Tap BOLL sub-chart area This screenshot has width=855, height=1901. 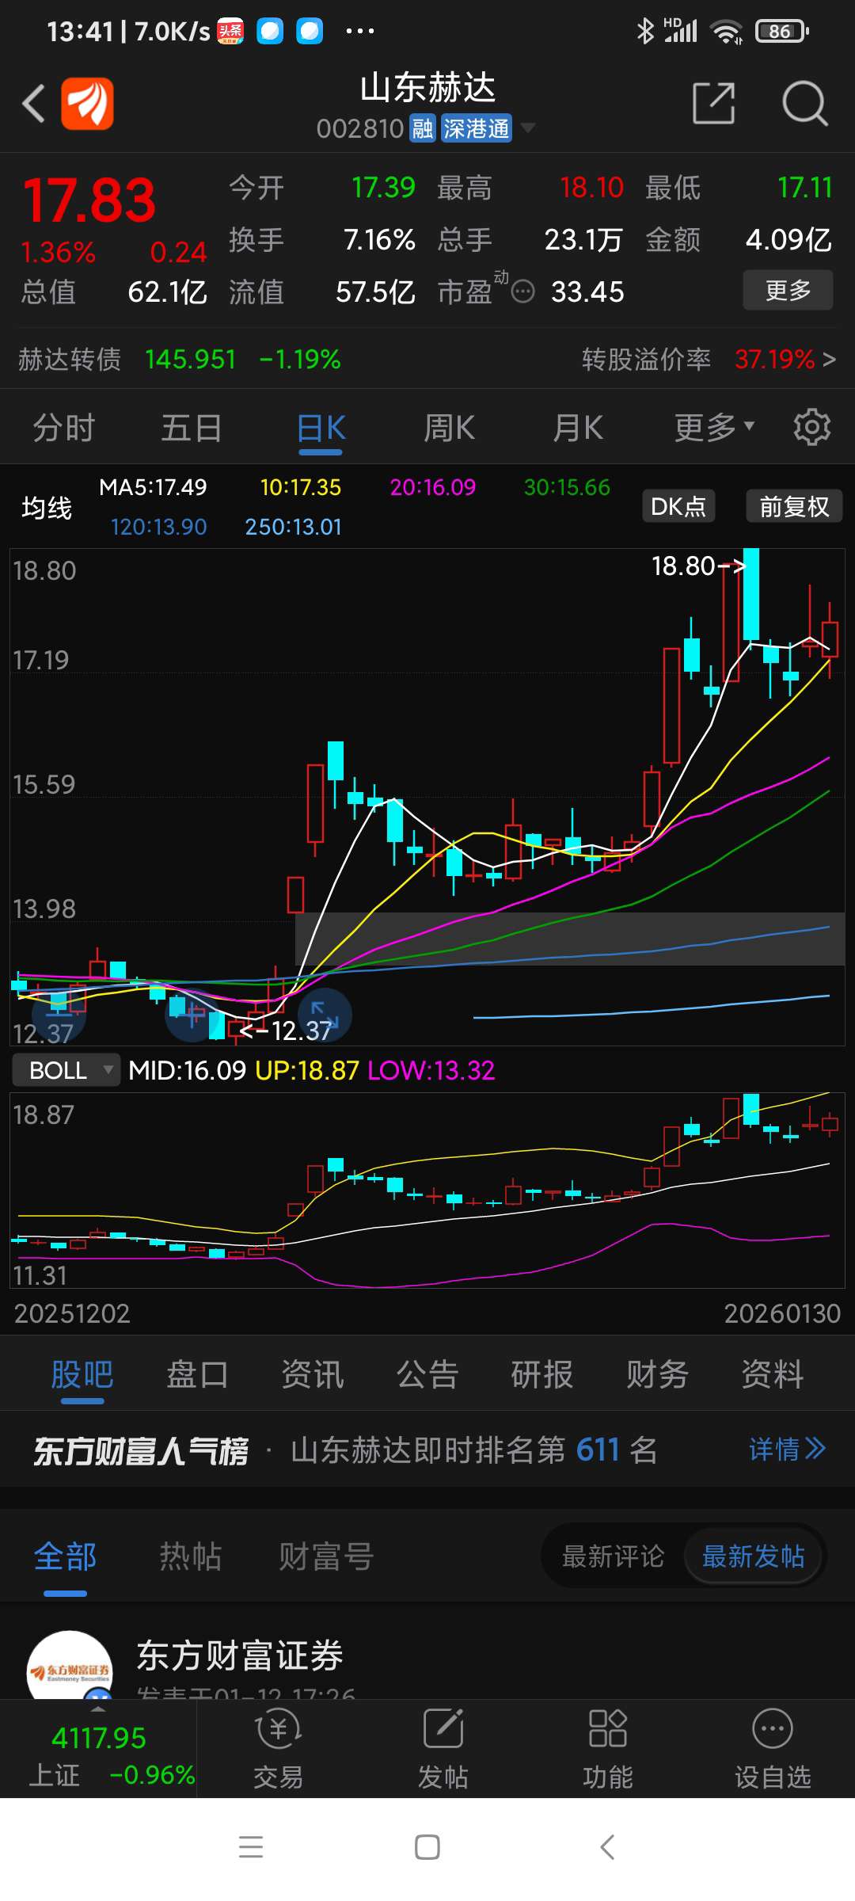click(x=427, y=1191)
